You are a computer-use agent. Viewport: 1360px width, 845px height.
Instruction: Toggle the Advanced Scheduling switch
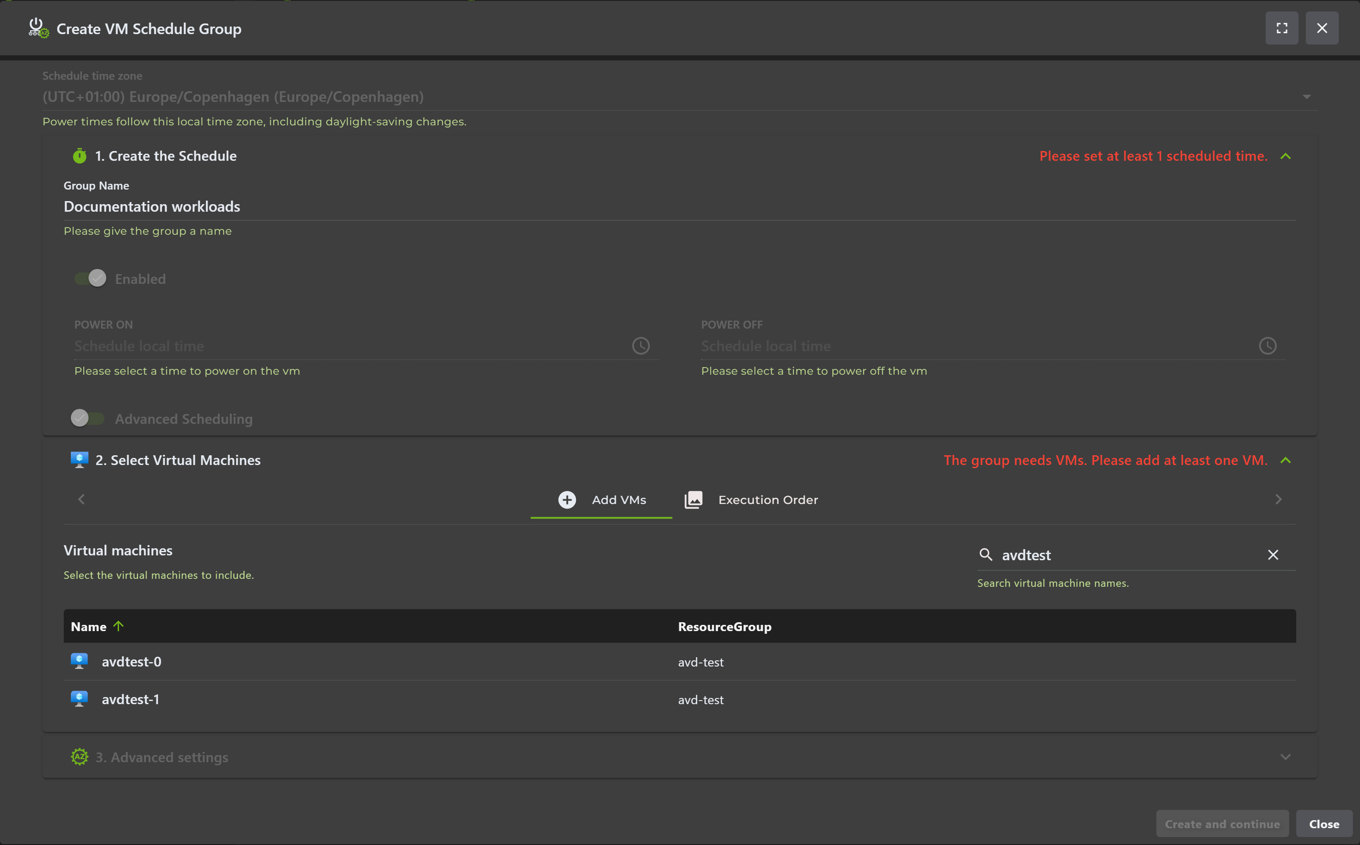[x=87, y=418]
